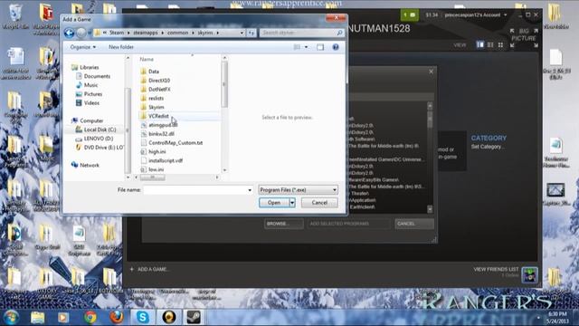Image resolution: width=579 pixels, height=326 pixels.
Task: Click the Name column header
Action: [x=147, y=59]
